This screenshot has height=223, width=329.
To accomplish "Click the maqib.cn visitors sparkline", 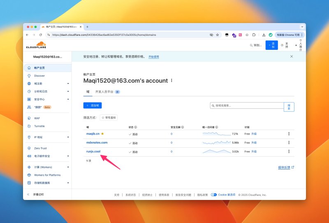I will tap(217, 134).
